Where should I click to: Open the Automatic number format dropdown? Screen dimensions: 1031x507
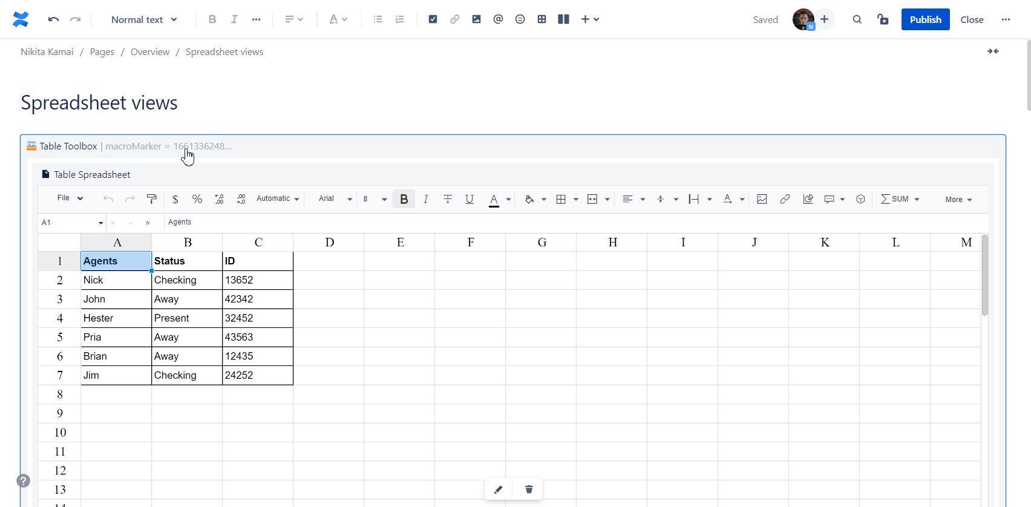coord(278,199)
